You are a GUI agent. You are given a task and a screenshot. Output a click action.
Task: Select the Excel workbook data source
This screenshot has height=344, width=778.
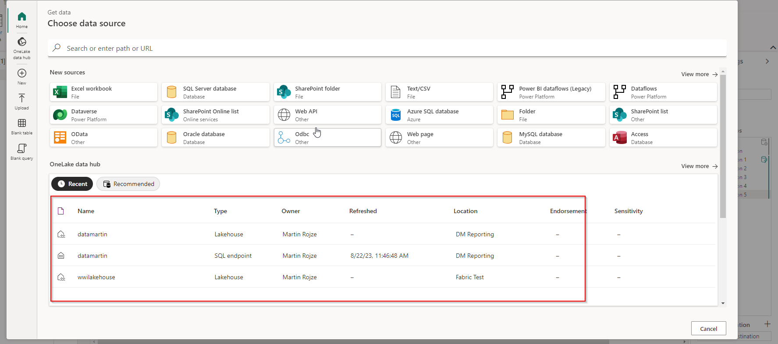pos(103,92)
